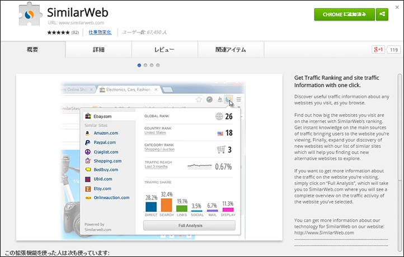The image size is (404, 257).
Task: Click the Full Analysis button
Action: tap(189, 226)
